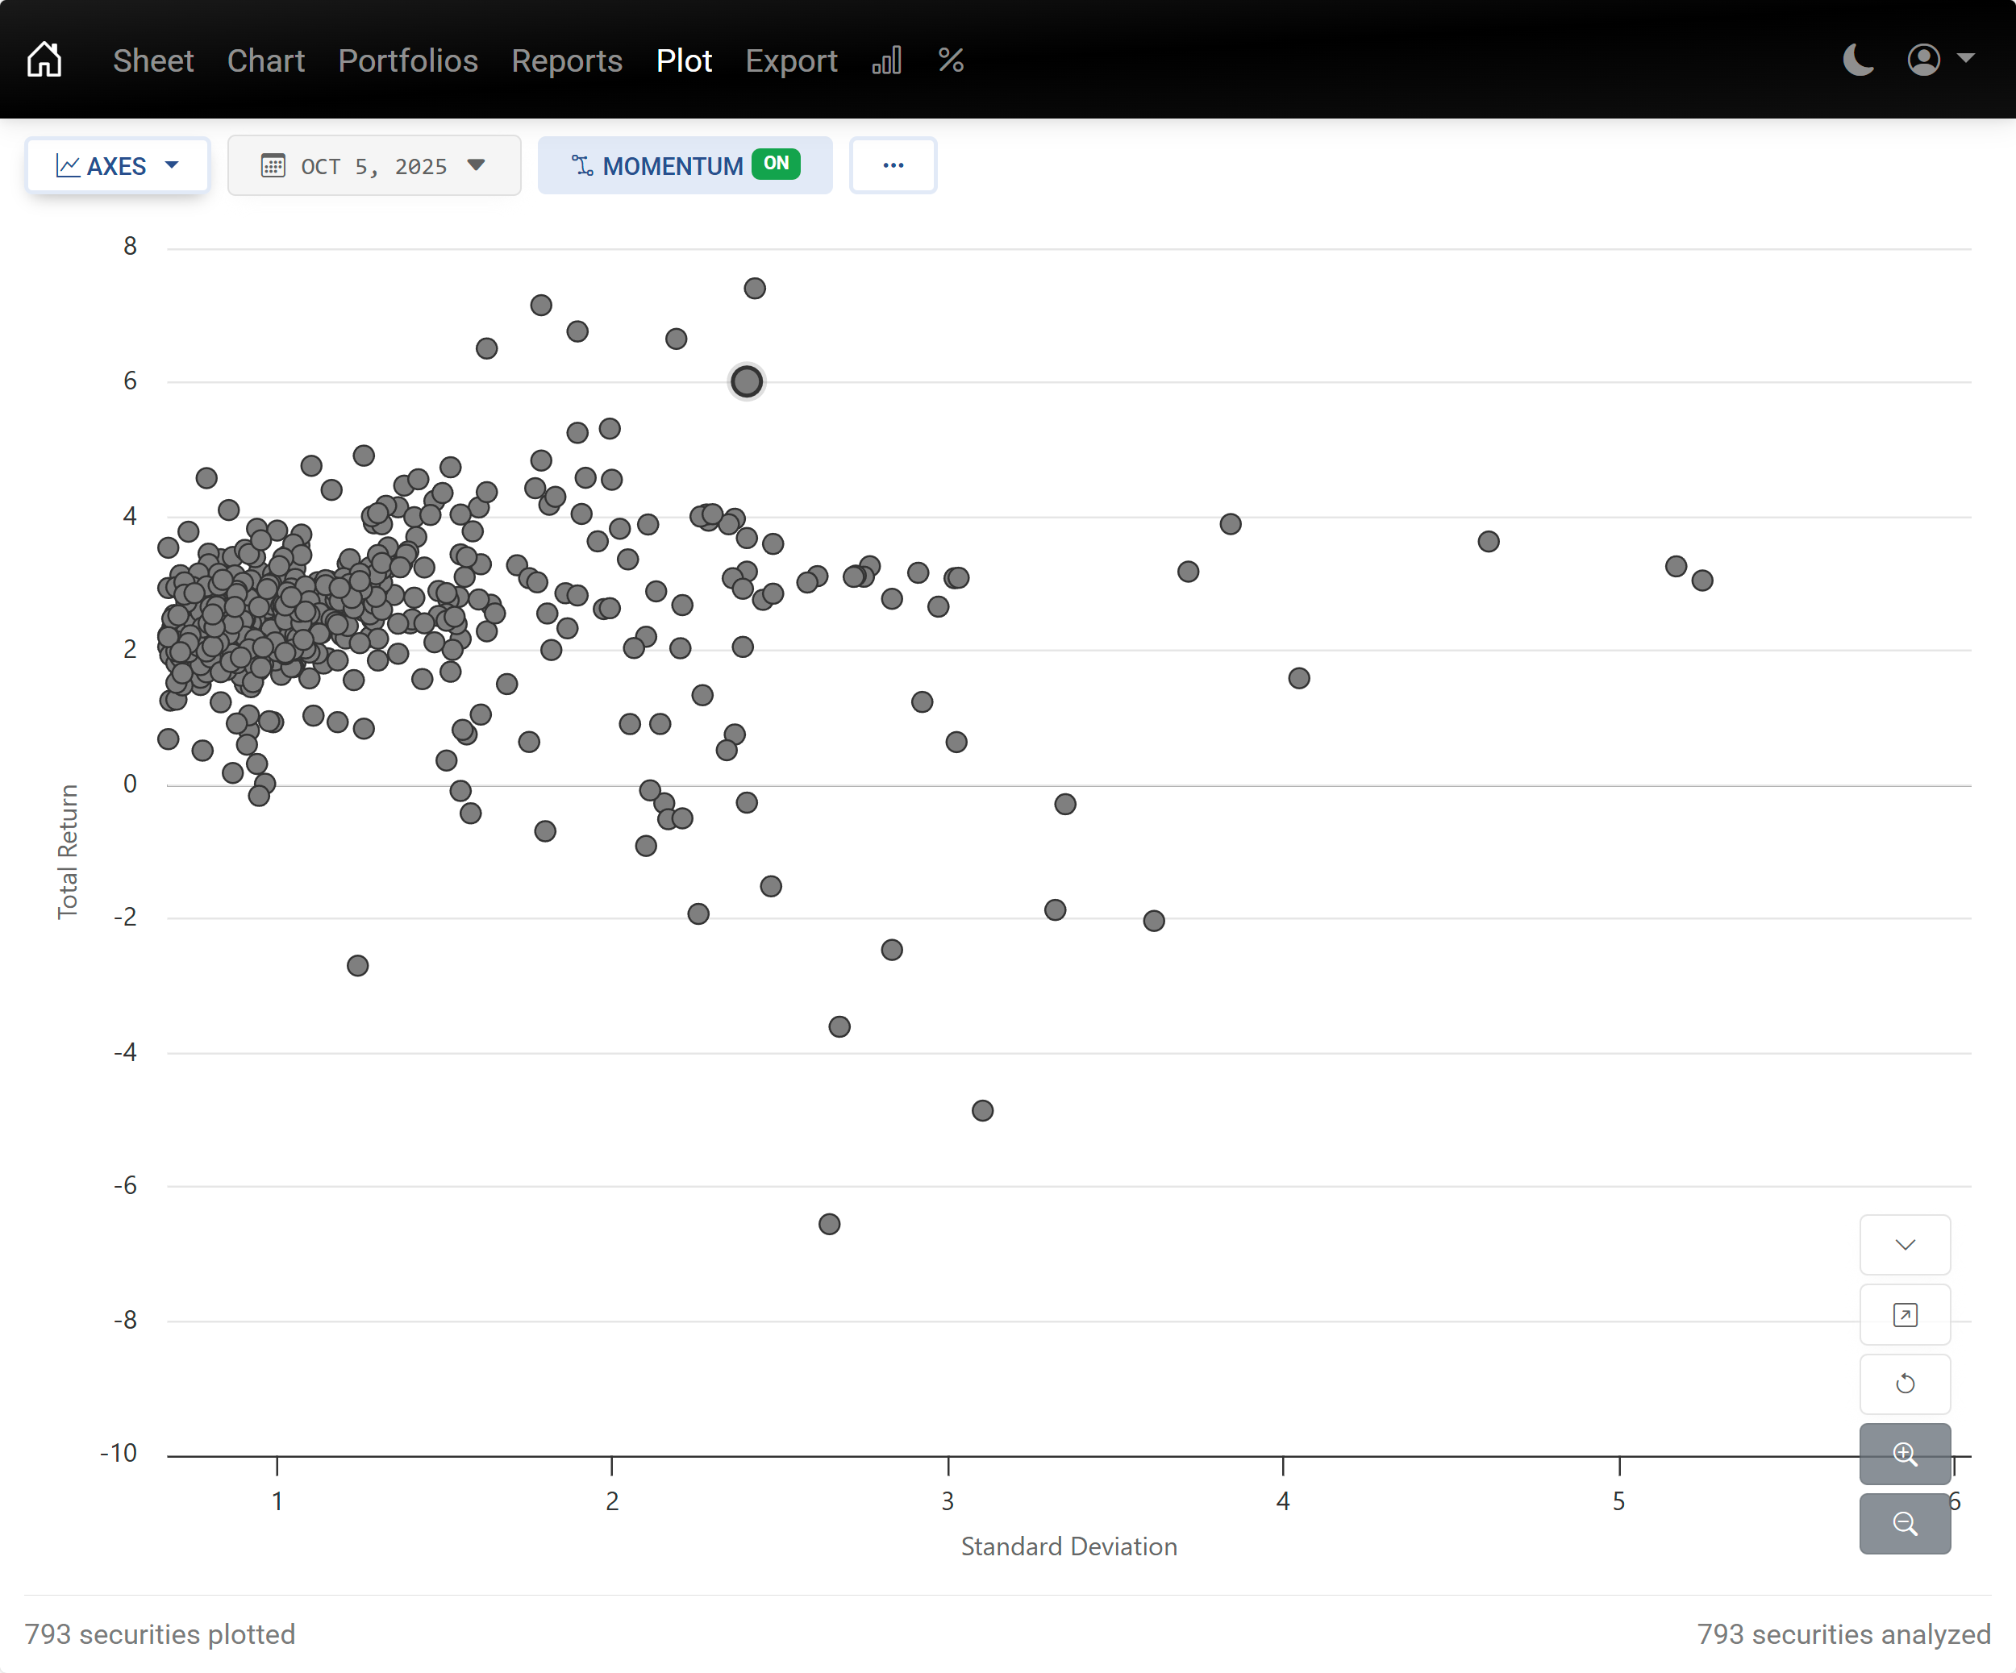Reset the plot with the refresh icon
Image resolution: width=2016 pixels, height=1673 pixels.
point(1905,1384)
